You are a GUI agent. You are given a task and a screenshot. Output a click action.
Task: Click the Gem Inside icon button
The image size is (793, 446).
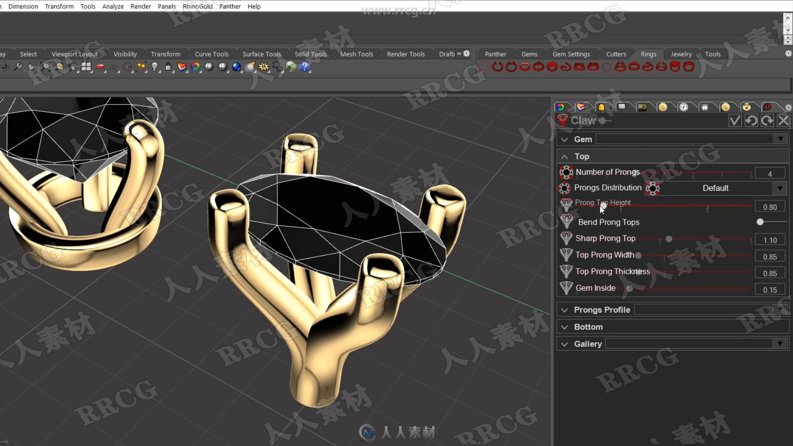(x=566, y=287)
